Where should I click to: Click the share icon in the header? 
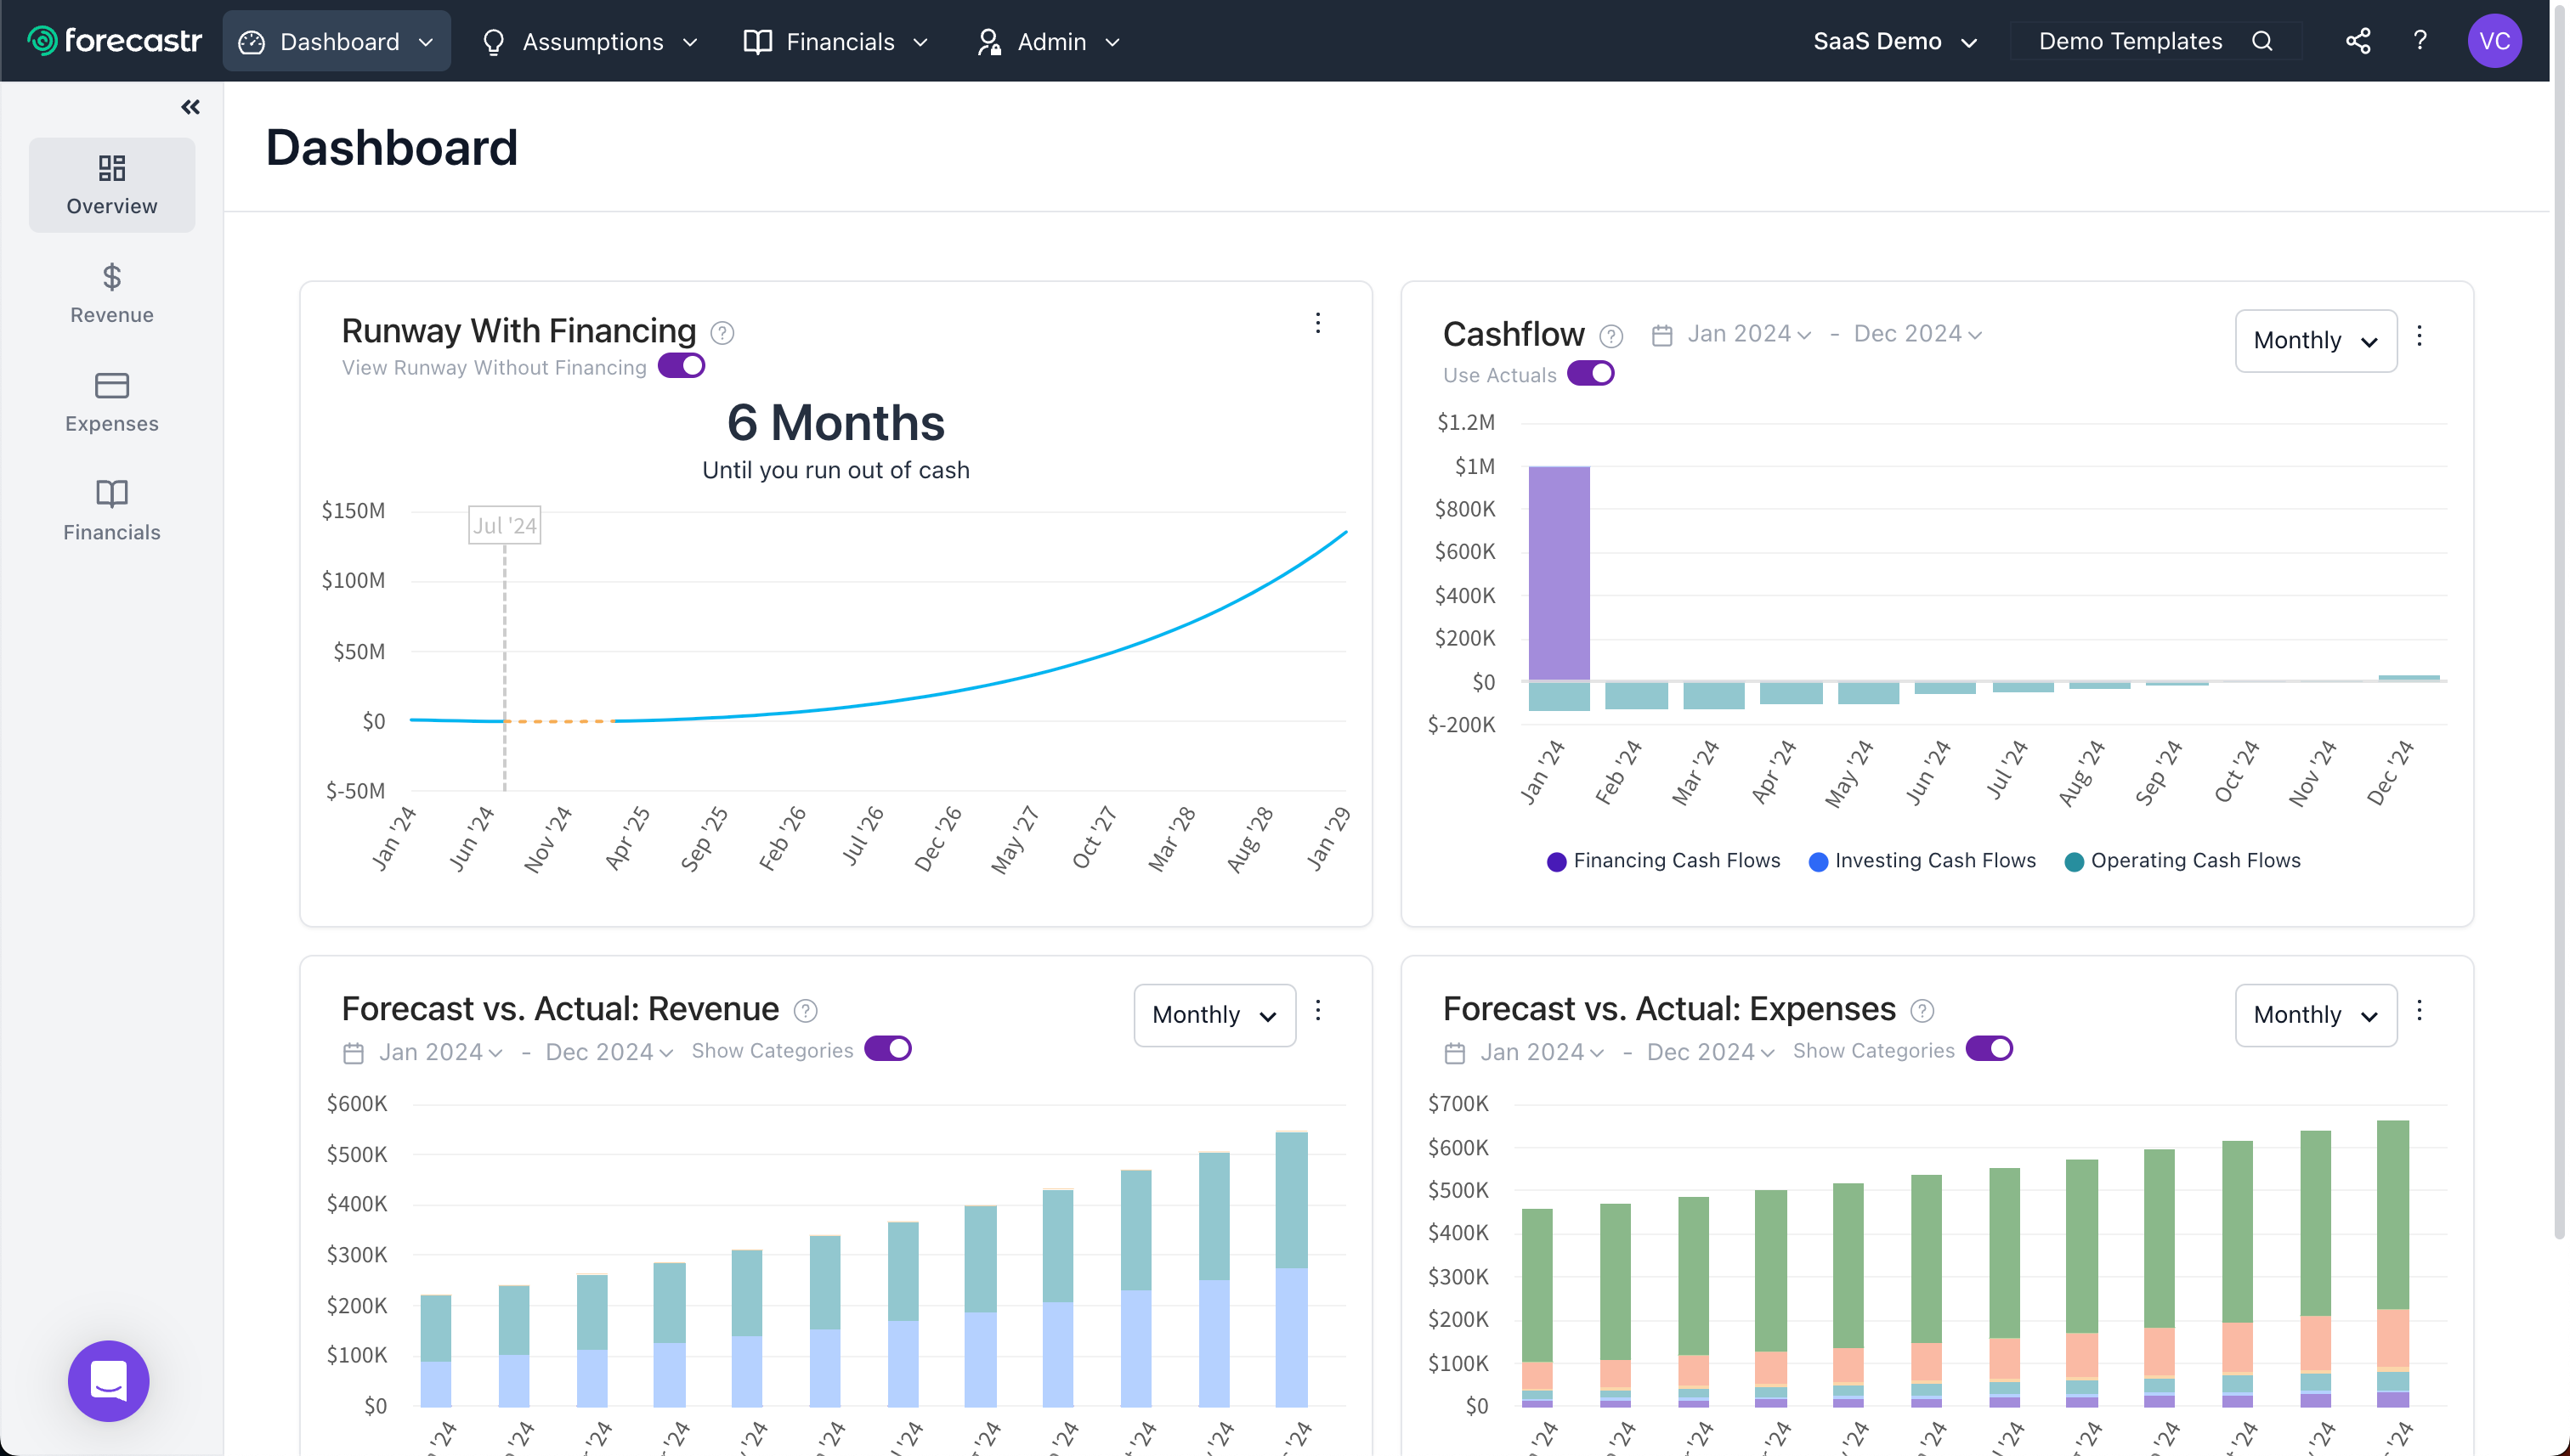2357,41
